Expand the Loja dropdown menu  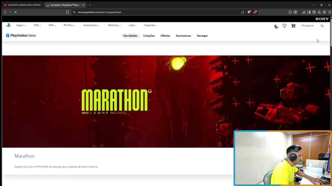[133, 25]
